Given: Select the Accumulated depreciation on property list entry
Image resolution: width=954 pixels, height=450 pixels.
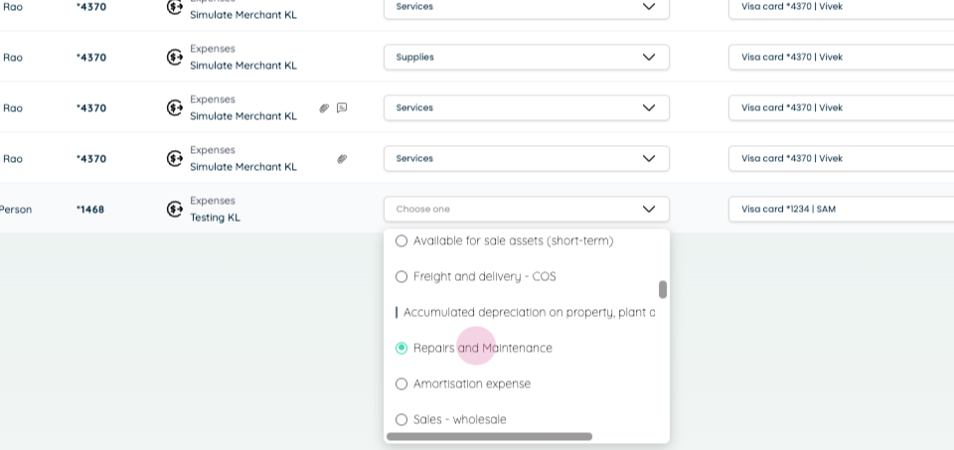Looking at the screenshot, I should (526, 313).
